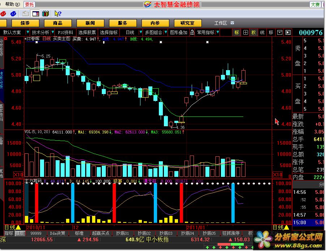
Task: Select the 狂抓涨停 indicator tab
Action: [x=231, y=233]
